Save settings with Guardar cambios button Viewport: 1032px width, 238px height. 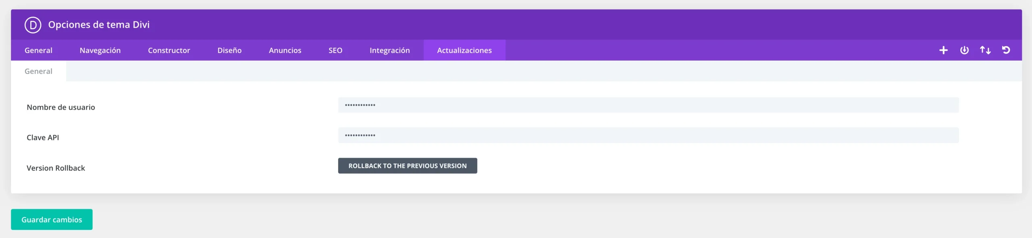point(52,220)
